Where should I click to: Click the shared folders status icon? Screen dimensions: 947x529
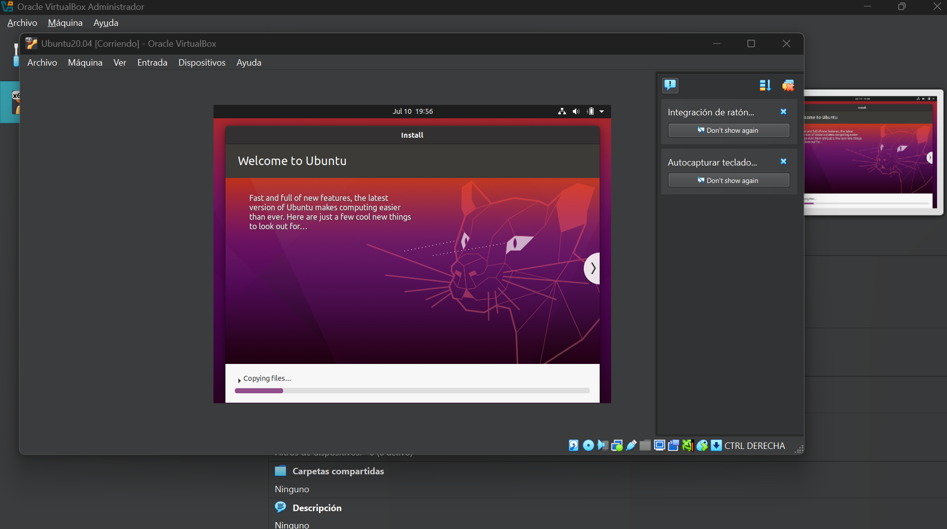tap(645, 445)
